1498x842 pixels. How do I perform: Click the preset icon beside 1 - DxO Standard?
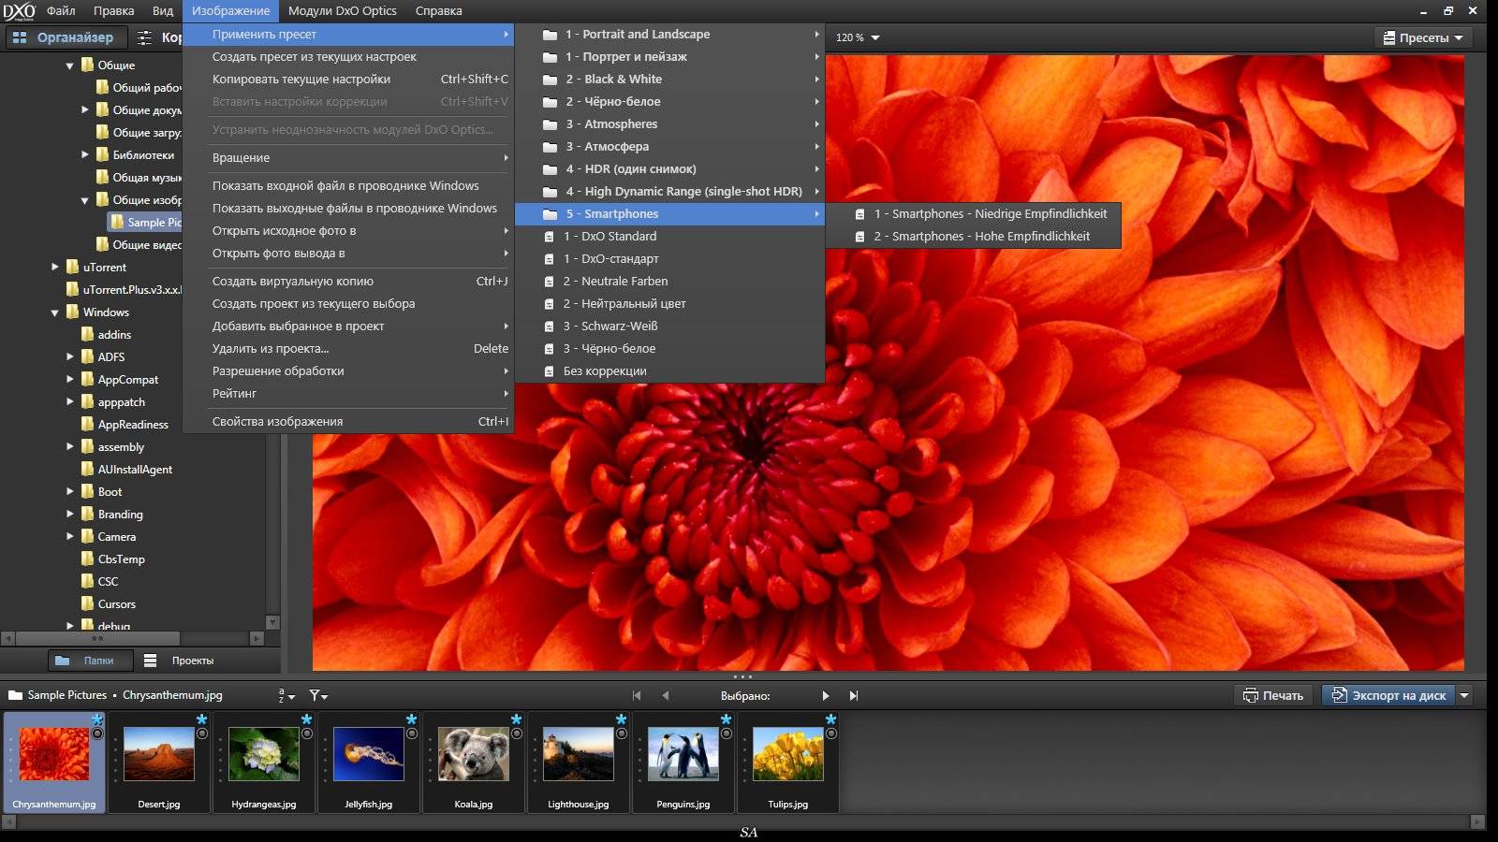tap(550, 237)
